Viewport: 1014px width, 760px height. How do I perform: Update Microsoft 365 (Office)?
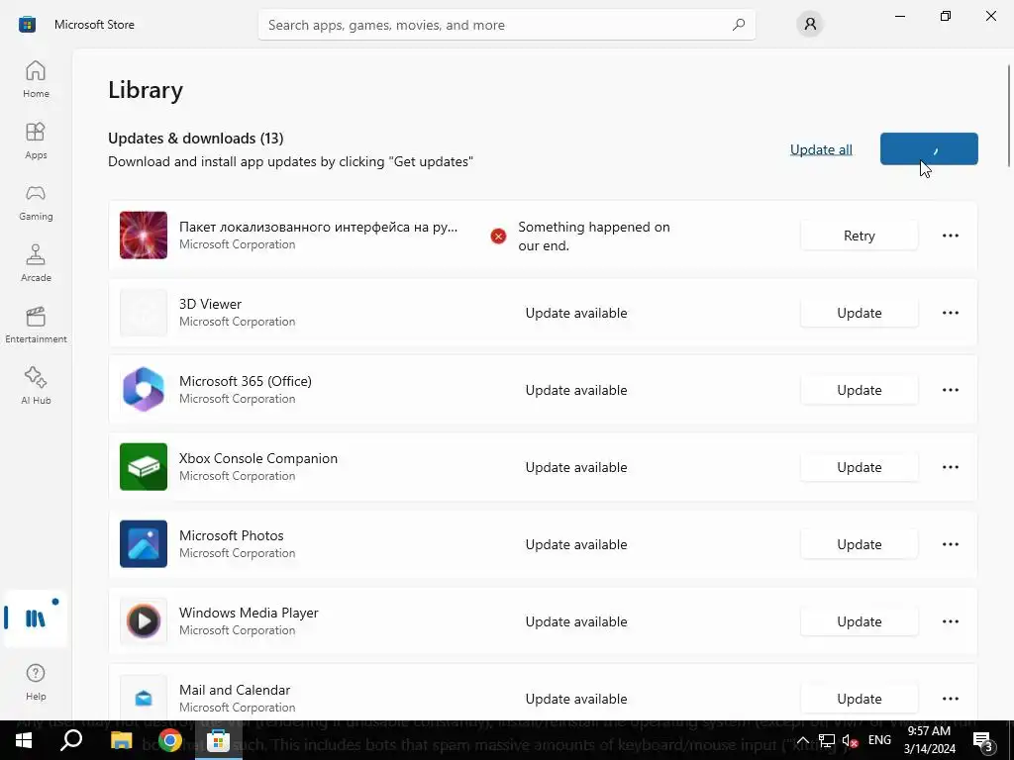click(859, 390)
